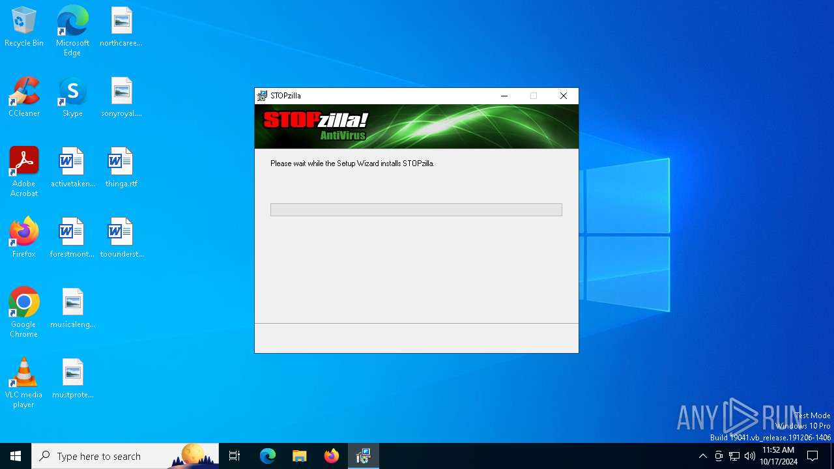Minimize the STOPzilla setup window
The width and height of the screenshot is (834, 469).
coord(504,96)
